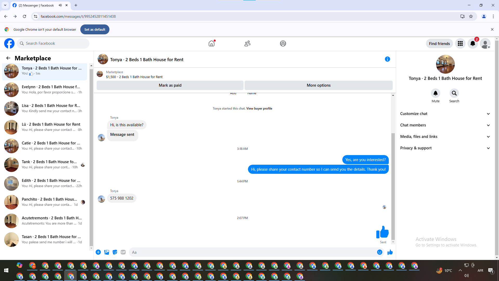The height and width of the screenshot is (281, 499).
Task: Open the Tasan house rental chat
Action: point(45,239)
